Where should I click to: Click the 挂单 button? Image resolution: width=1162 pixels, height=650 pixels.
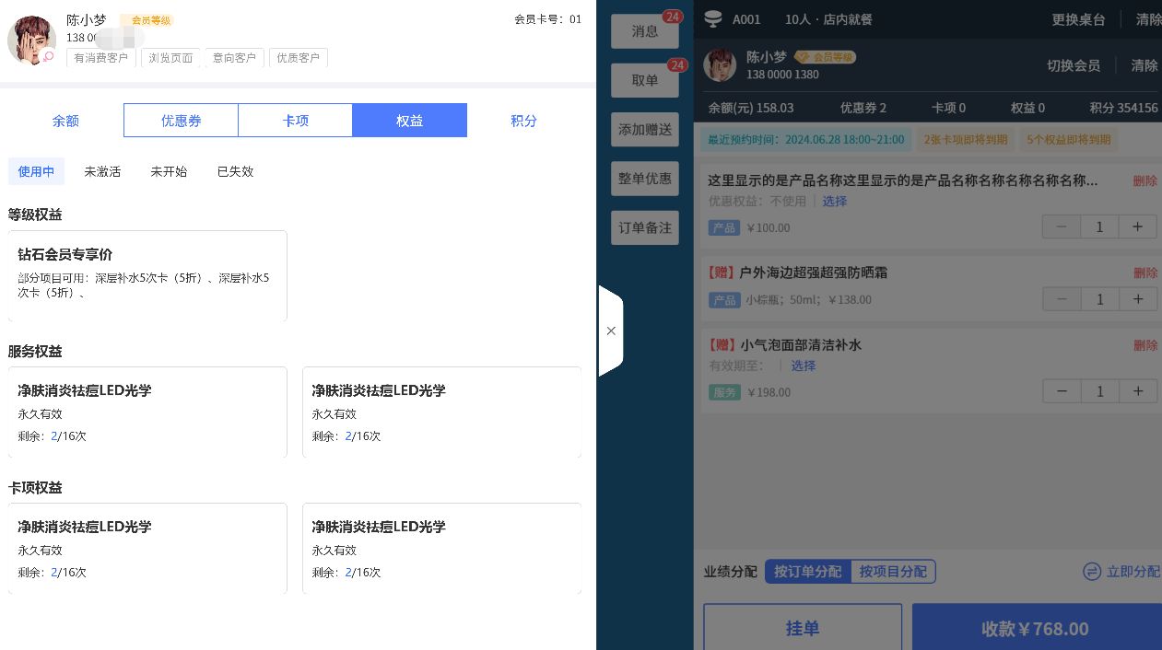(x=803, y=628)
